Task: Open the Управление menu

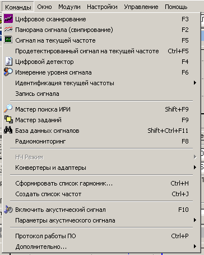Action: (141, 7)
